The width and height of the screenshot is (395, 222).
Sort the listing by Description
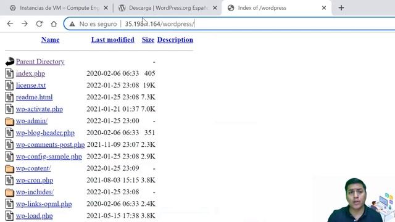pos(175,39)
